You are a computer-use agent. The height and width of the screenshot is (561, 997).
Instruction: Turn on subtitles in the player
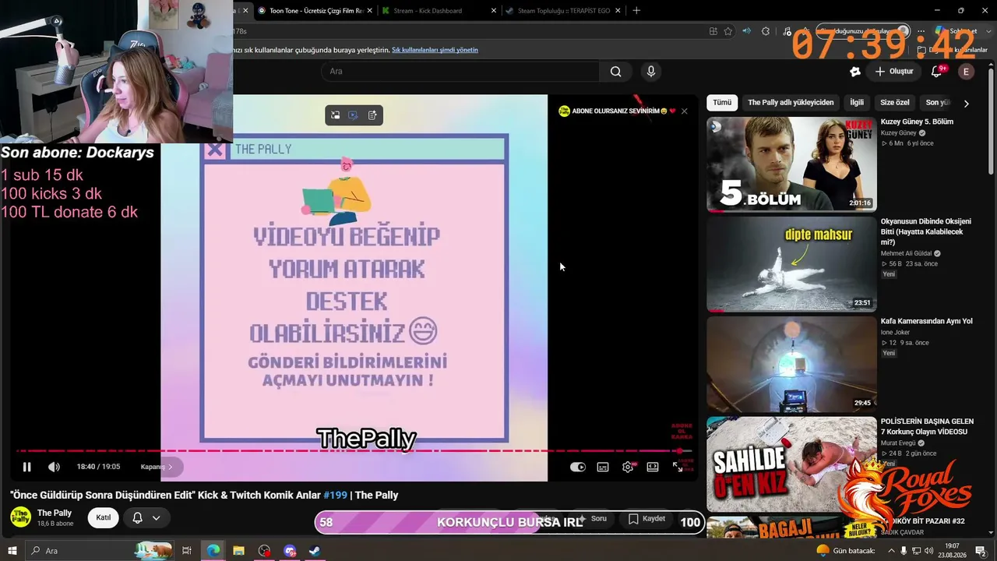603,467
